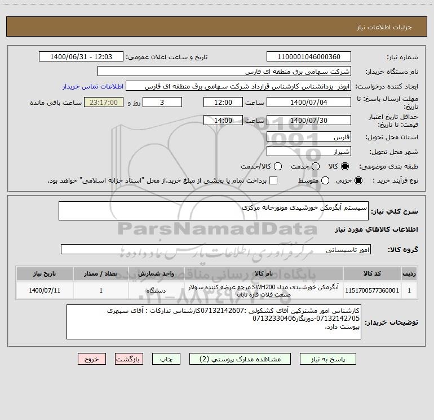Click the کد کالا column header
The image size is (434, 420).
click(x=372, y=274)
